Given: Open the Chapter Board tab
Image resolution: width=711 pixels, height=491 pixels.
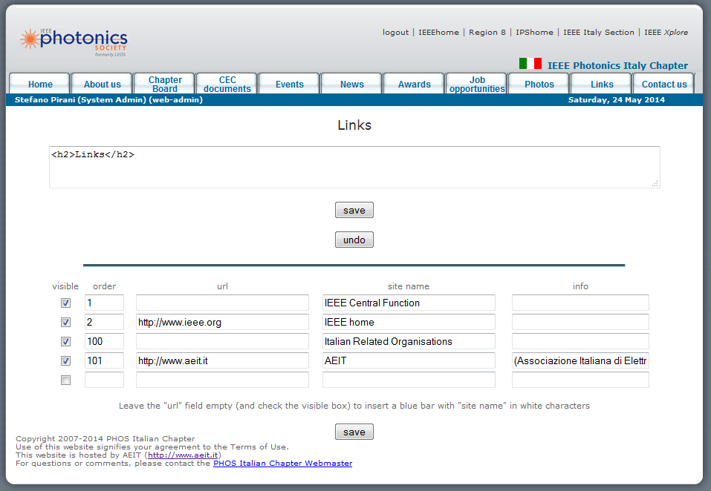Looking at the screenshot, I should point(165,84).
